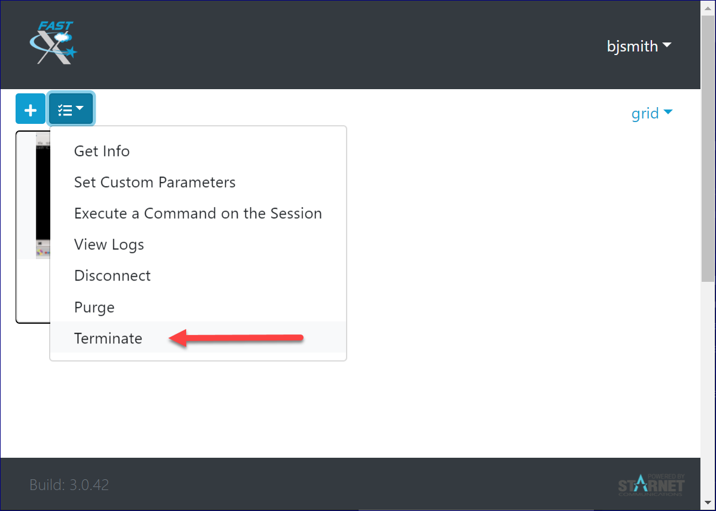Choose Disconnect from the session menu
The width and height of the screenshot is (716, 511).
pyautogui.click(x=113, y=276)
